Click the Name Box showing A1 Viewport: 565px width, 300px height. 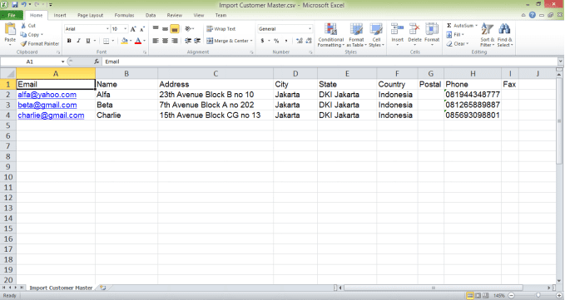pyautogui.click(x=30, y=61)
